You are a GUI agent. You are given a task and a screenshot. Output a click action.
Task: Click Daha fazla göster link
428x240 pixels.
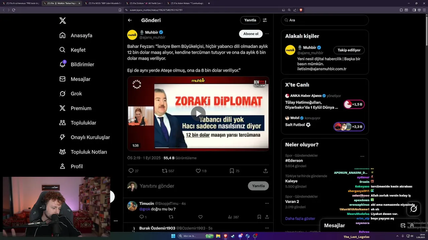[x=300, y=219]
